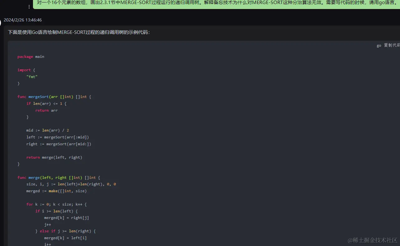Viewport: 400px width, 246px height.
Task: Click the timestamp 2024/2/26 13:46:46
Action: pos(23,20)
